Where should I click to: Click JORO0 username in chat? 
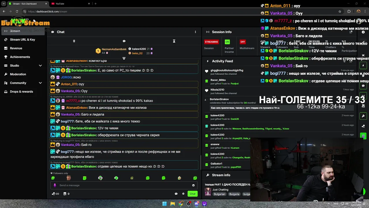click(x=66, y=77)
